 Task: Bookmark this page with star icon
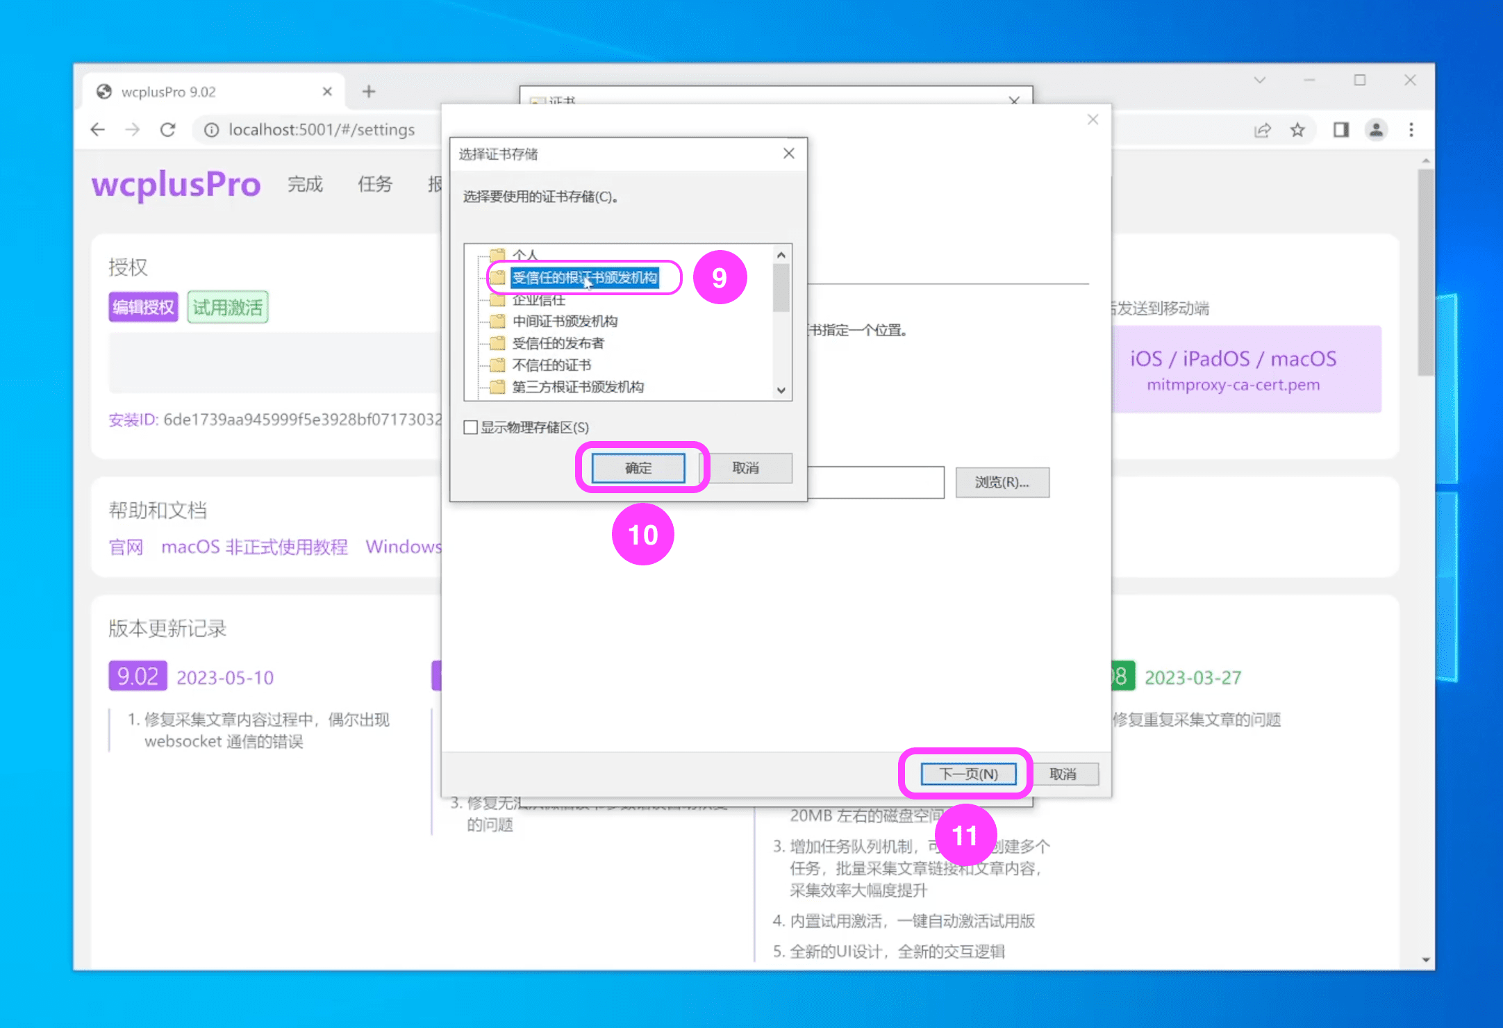coord(1297,130)
